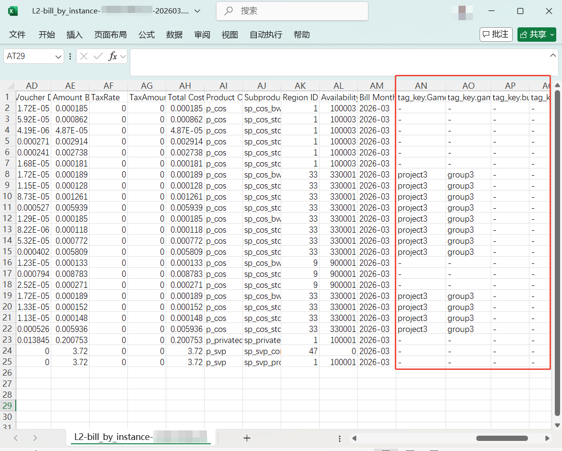
Task: Click the Excel app icon in title bar
Action: pos(13,11)
